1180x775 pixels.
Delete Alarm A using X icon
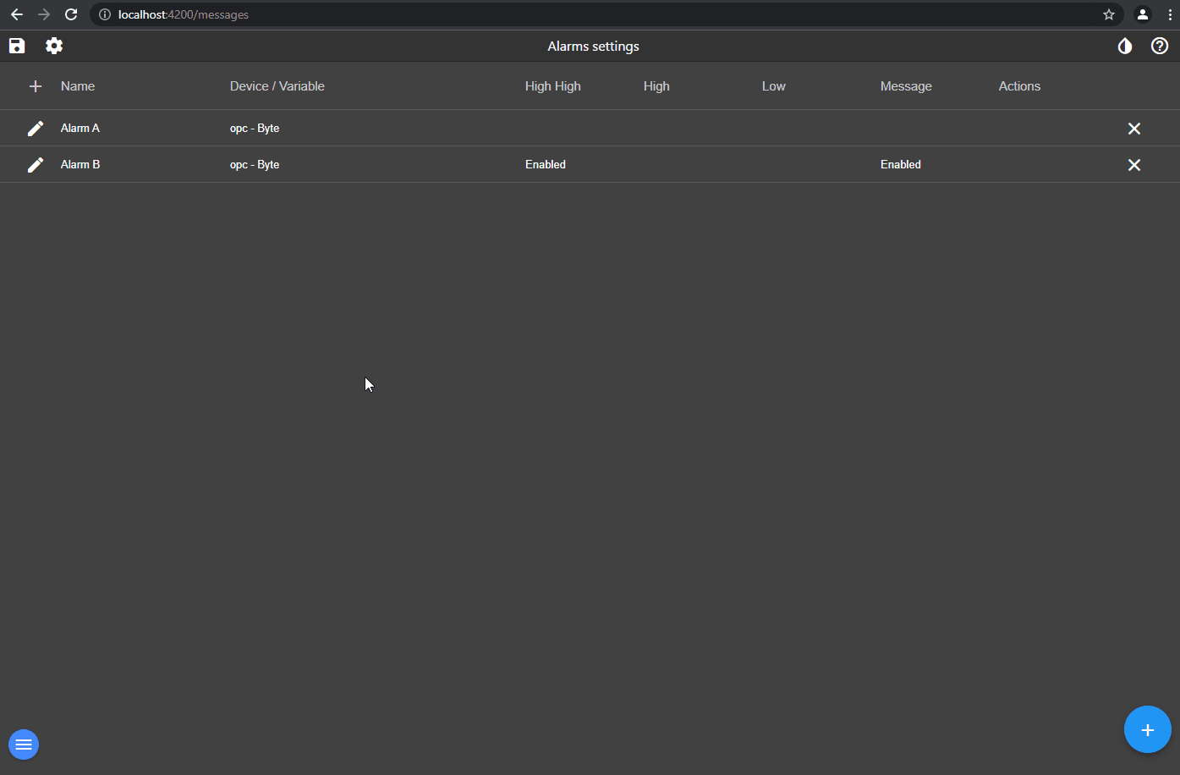coord(1134,129)
